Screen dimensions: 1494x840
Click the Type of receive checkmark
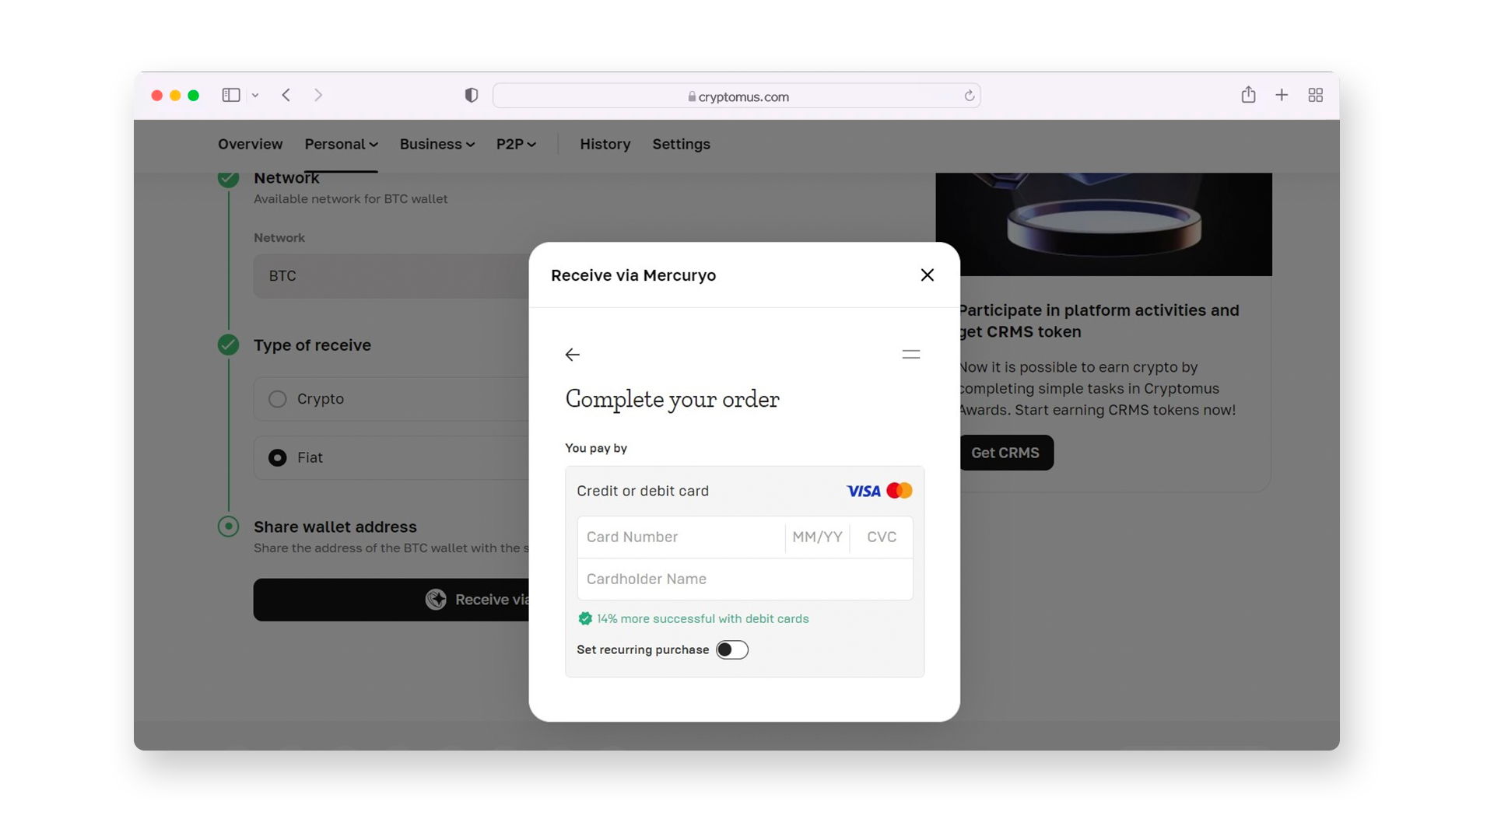point(228,345)
